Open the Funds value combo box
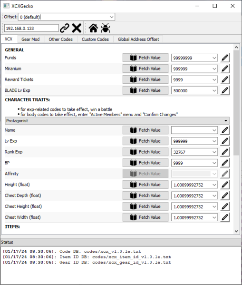242x285 pixels. pos(194,58)
